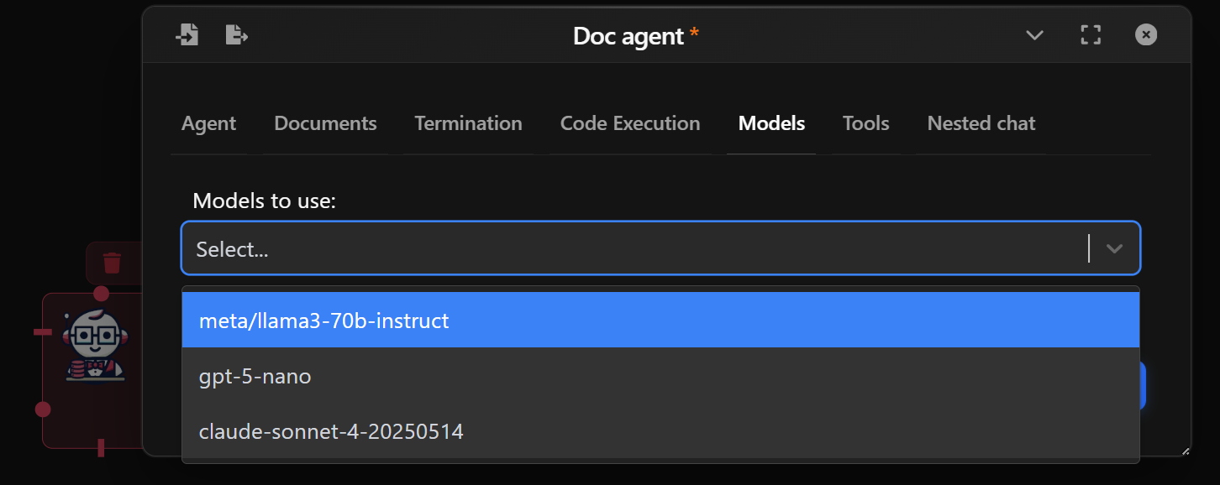This screenshot has width=1220, height=485.
Task: Click the import agent configuration file icon
Action: coord(187,34)
